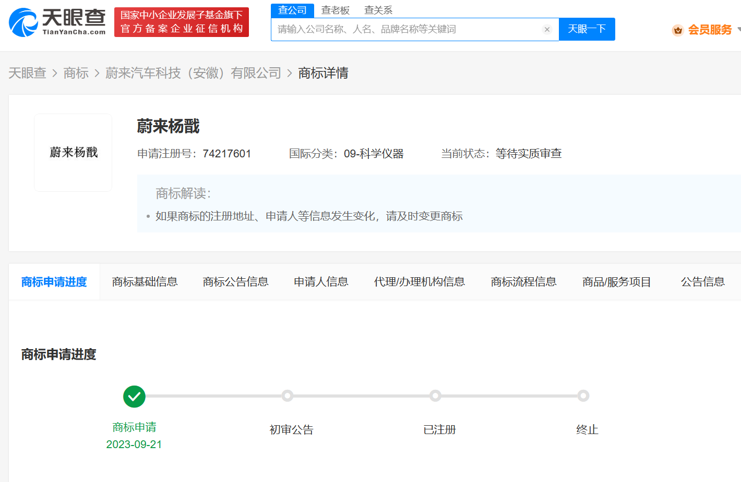The image size is (741, 482).
Task: Open the 代理/办理机构信息 tab
Action: tap(420, 281)
